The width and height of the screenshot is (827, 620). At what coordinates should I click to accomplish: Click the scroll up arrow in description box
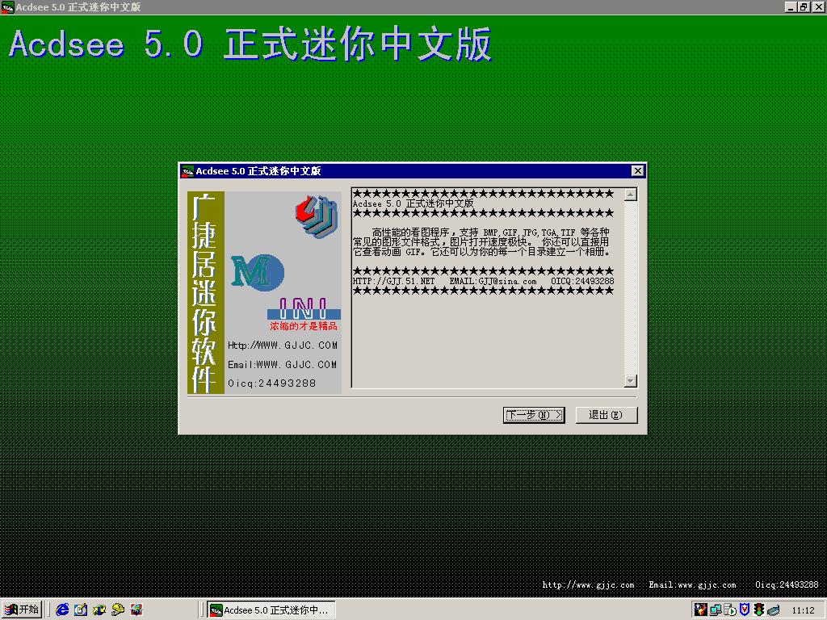coord(630,195)
